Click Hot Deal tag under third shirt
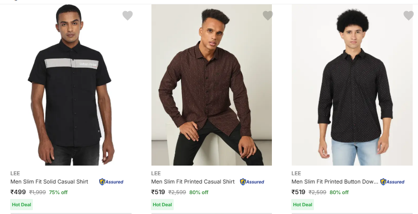 tap(302, 205)
